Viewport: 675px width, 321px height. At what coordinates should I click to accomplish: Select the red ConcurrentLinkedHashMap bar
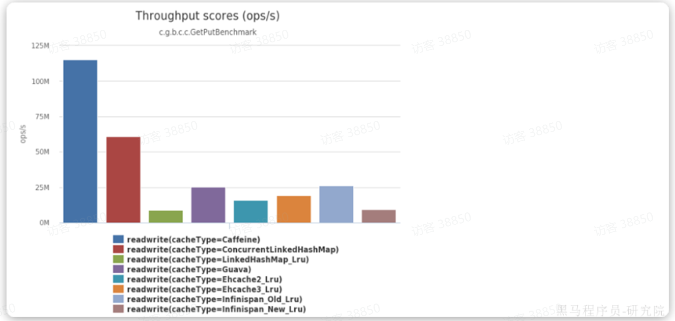[x=123, y=180]
